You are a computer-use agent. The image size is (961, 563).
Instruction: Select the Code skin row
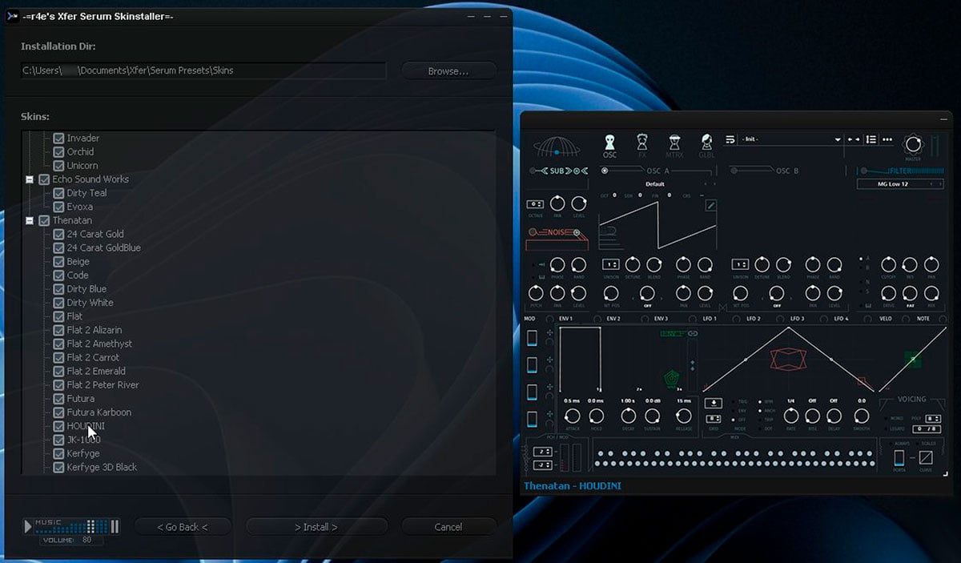tap(78, 275)
